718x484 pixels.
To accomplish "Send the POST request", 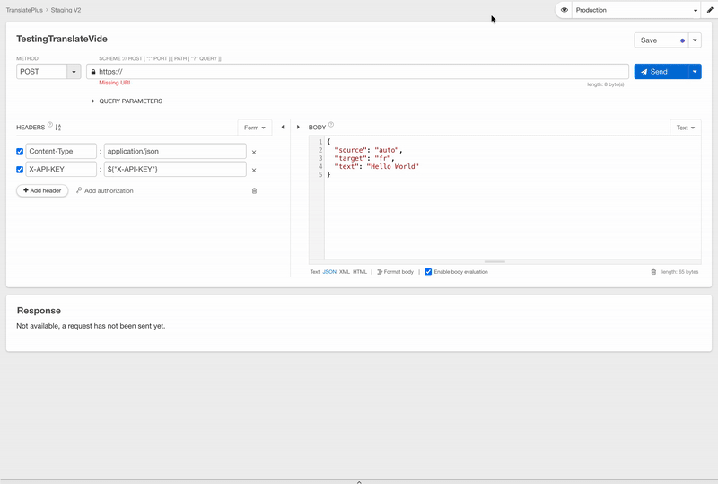I will 661,72.
